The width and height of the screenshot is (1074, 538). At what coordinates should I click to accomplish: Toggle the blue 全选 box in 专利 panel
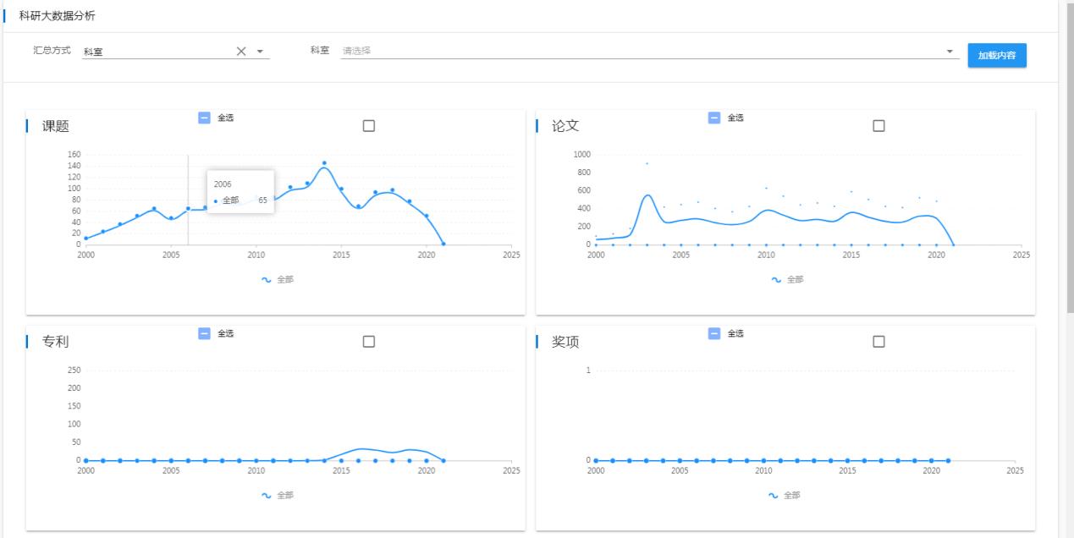(204, 333)
